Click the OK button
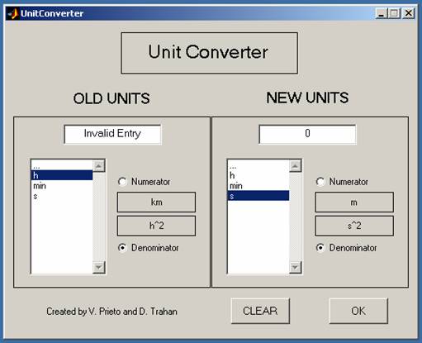The image size is (422, 343). [x=358, y=311]
